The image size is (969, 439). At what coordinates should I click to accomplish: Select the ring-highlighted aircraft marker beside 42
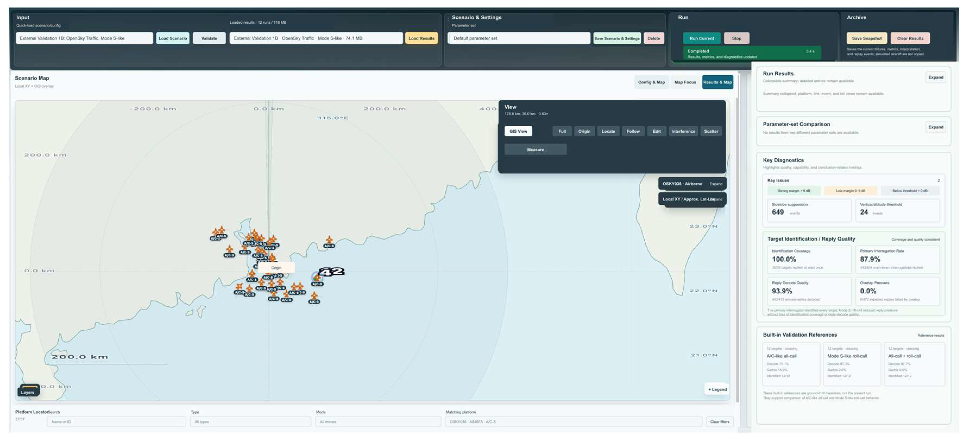tap(317, 277)
